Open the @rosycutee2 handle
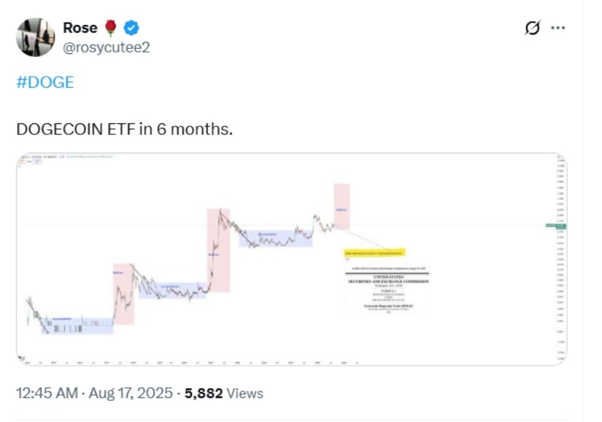Screen dimensions: 602x422 pyautogui.click(x=107, y=47)
